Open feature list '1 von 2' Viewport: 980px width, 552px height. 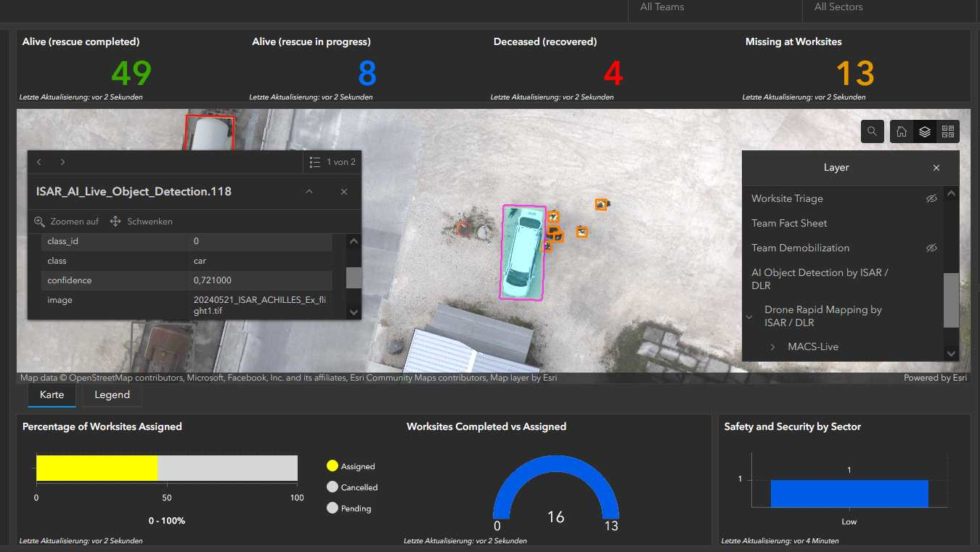coord(332,162)
